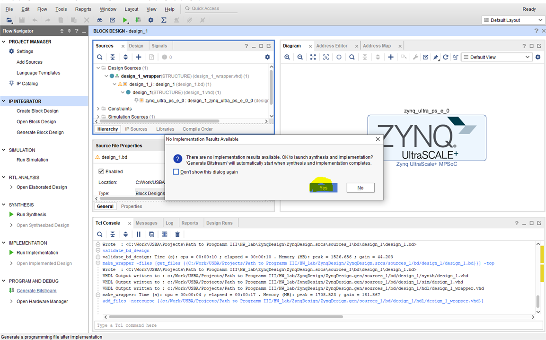
Task: Select zynq_ultra_ps_e_0 block in diagram
Action: 427,138
